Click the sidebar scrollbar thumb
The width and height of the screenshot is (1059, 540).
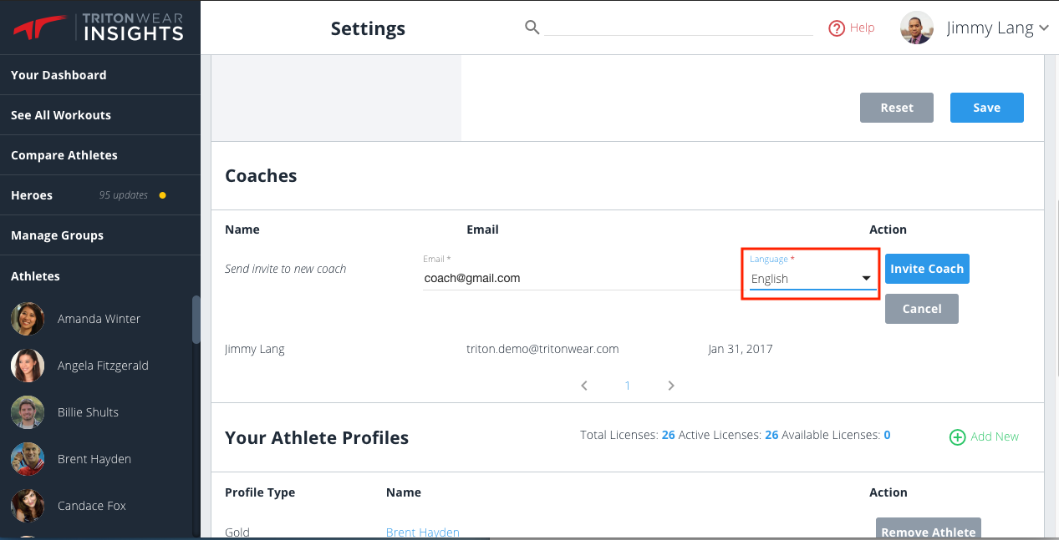(196, 320)
